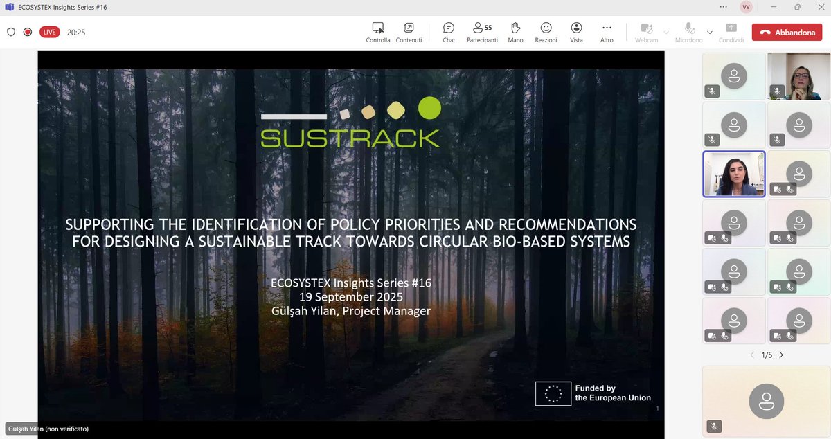The image size is (831, 439).
Task: Open the Controlla (take control) option
Action: pos(378,32)
